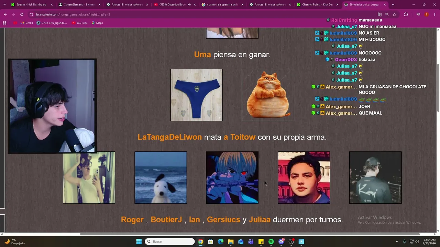
Task: Switch to the StreamElements tab
Action: pos(79,4)
